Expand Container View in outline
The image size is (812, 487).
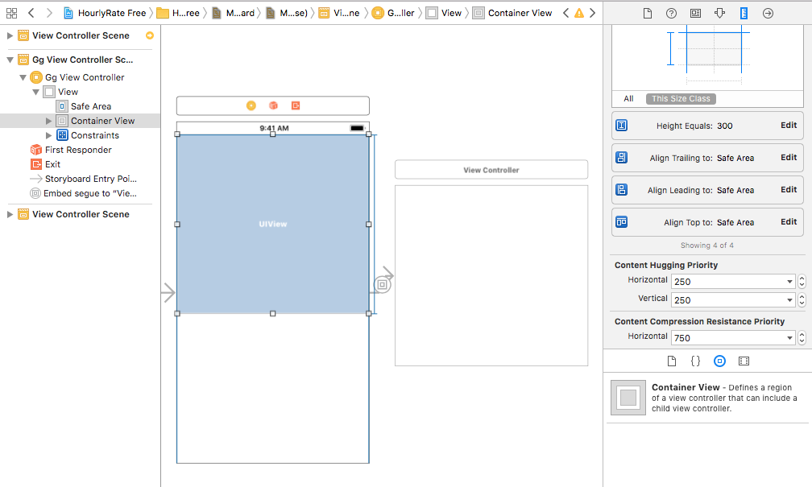pos(48,121)
